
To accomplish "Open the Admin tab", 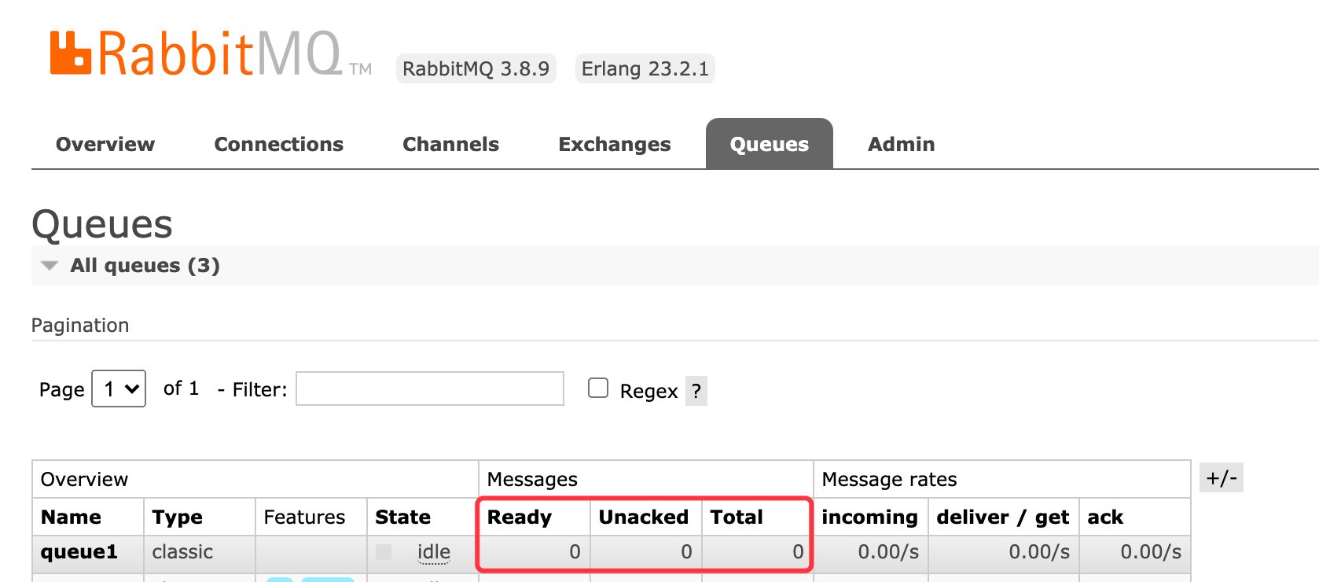I will tap(902, 144).
